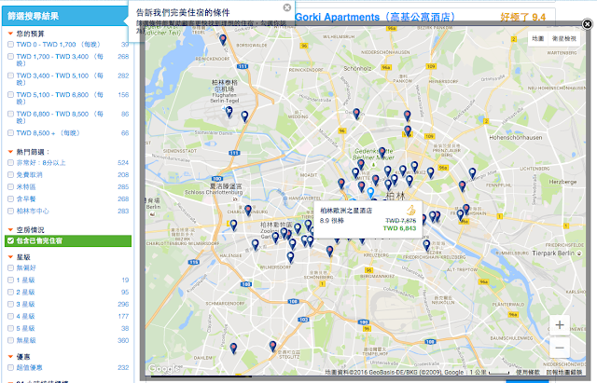
Task: Check TWD 6,800 - TWD 8,500 budget filter
Action: pyautogui.click(x=10, y=114)
